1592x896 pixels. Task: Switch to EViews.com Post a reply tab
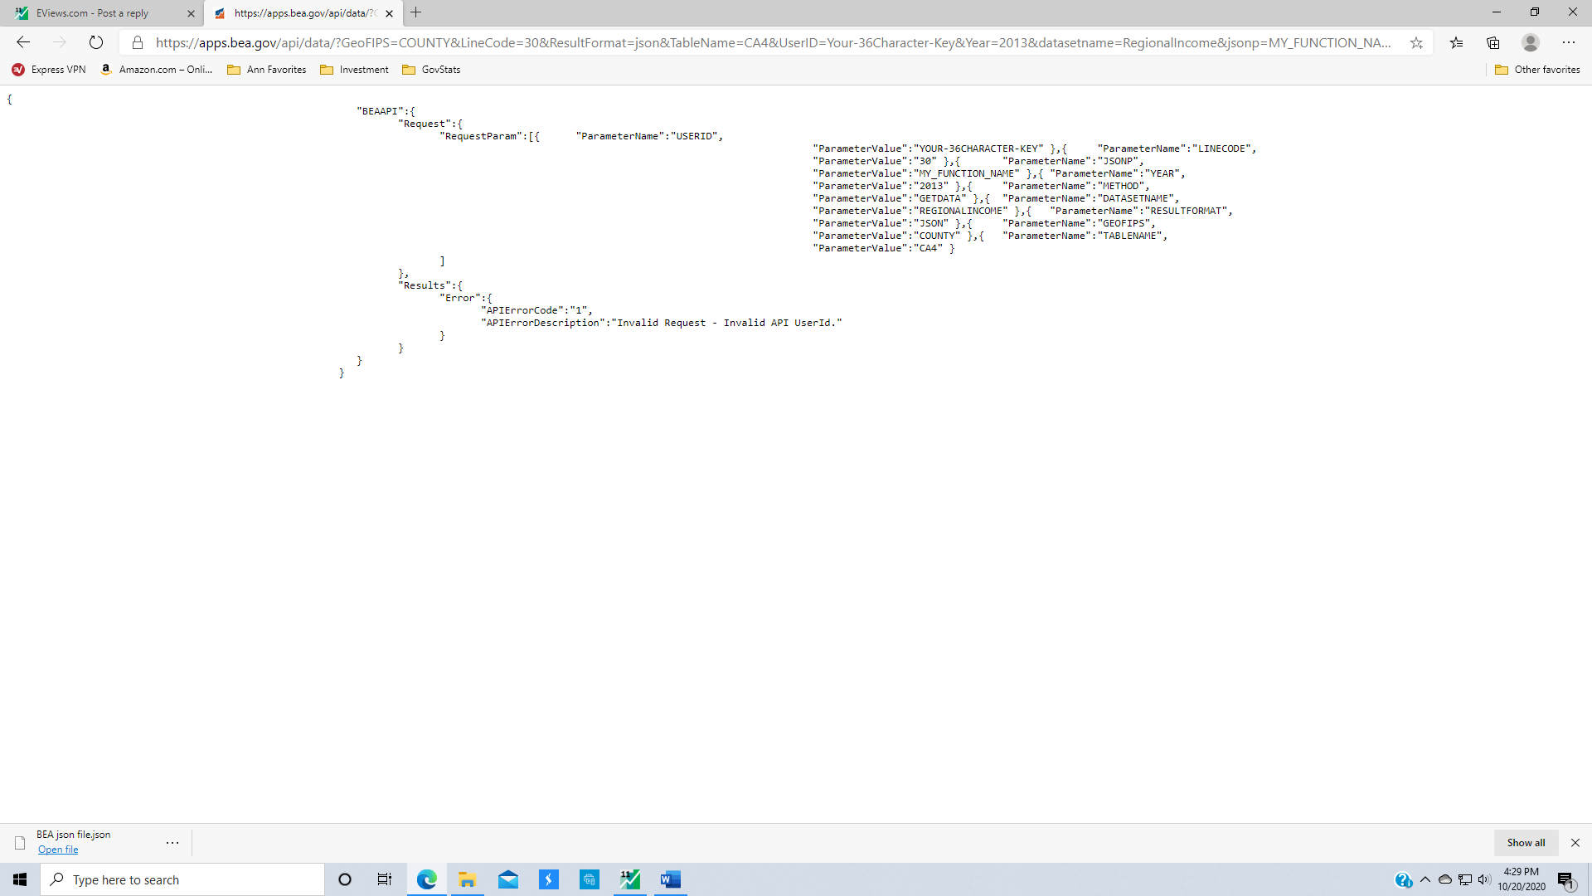click(x=93, y=13)
